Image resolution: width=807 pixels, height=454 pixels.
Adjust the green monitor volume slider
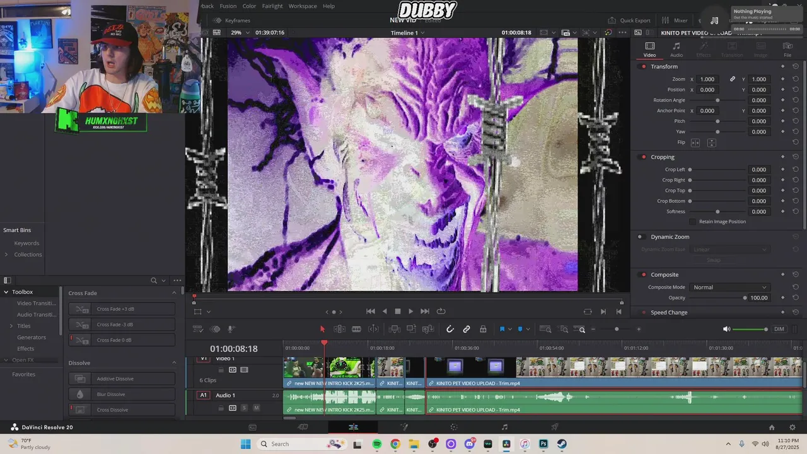(750, 329)
